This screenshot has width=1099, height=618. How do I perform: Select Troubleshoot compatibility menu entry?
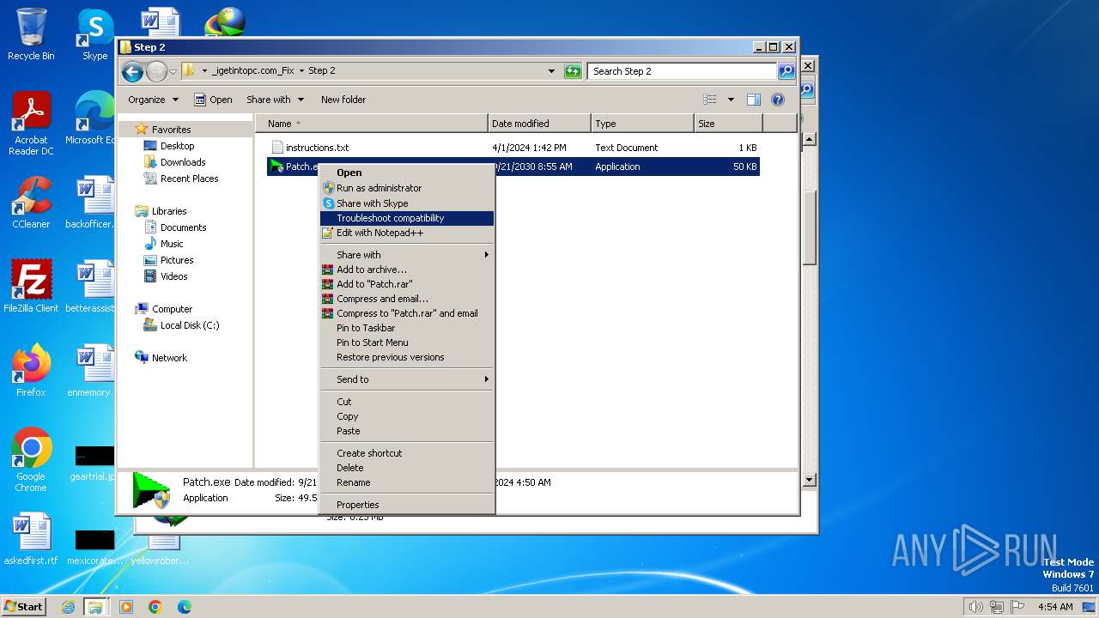point(407,218)
